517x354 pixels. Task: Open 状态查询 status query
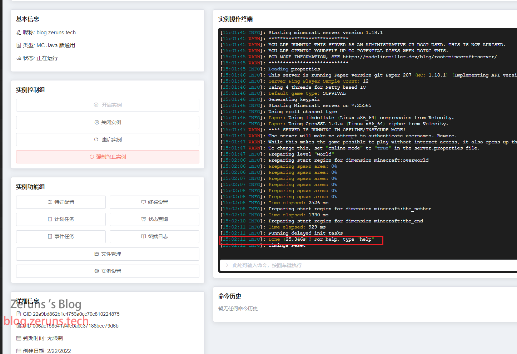(154, 219)
